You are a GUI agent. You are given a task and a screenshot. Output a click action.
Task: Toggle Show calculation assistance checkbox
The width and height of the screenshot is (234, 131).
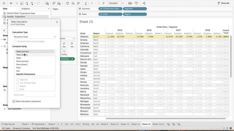point(14,101)
